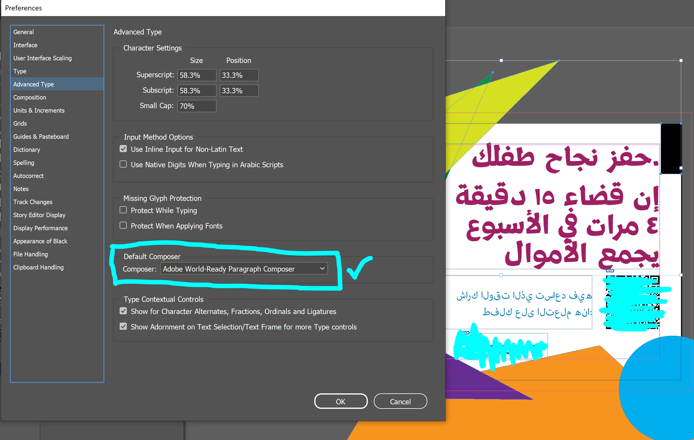The height and width of the screenshot is (440, 694).
Task: Uncheck Show for Character Alternates option
Action: [x=123, y=311]
